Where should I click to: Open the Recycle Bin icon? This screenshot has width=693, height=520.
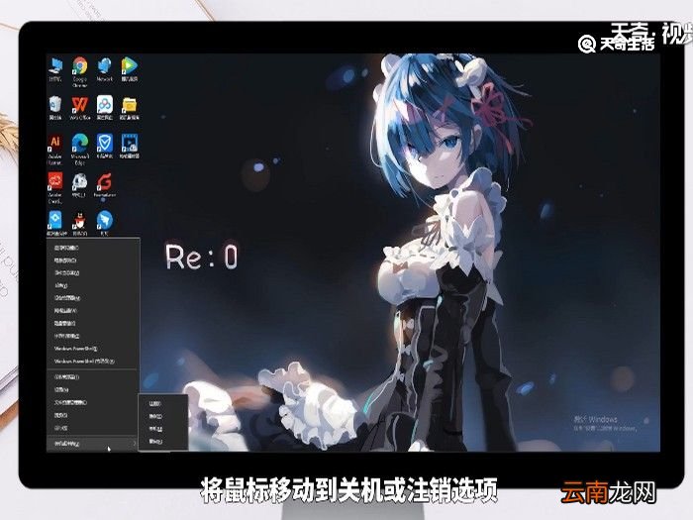(55, 108)
